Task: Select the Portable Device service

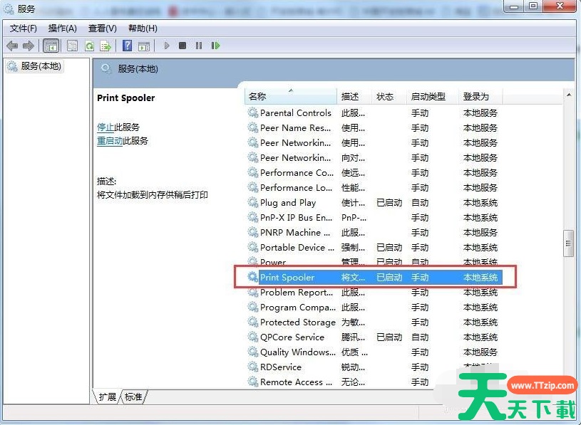Action: pyautogui.click(x=297, y=248)
